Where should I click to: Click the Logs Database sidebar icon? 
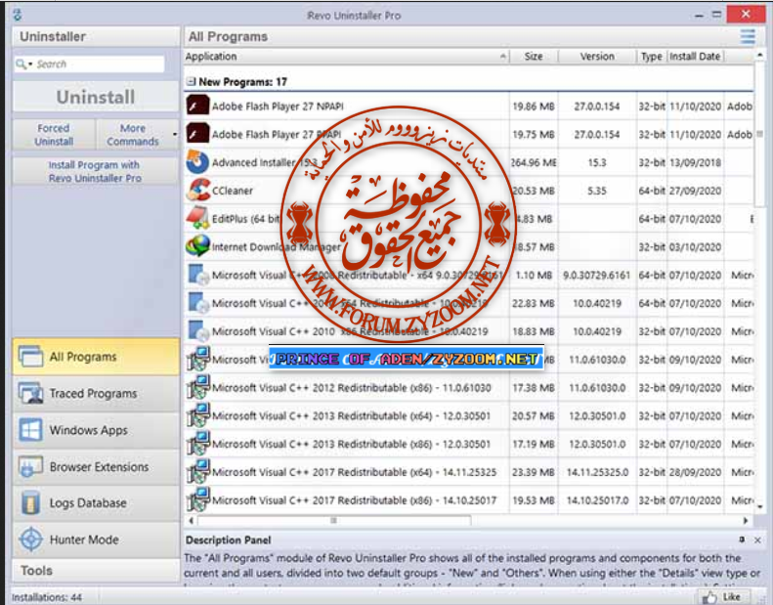(x=31, y=503)
